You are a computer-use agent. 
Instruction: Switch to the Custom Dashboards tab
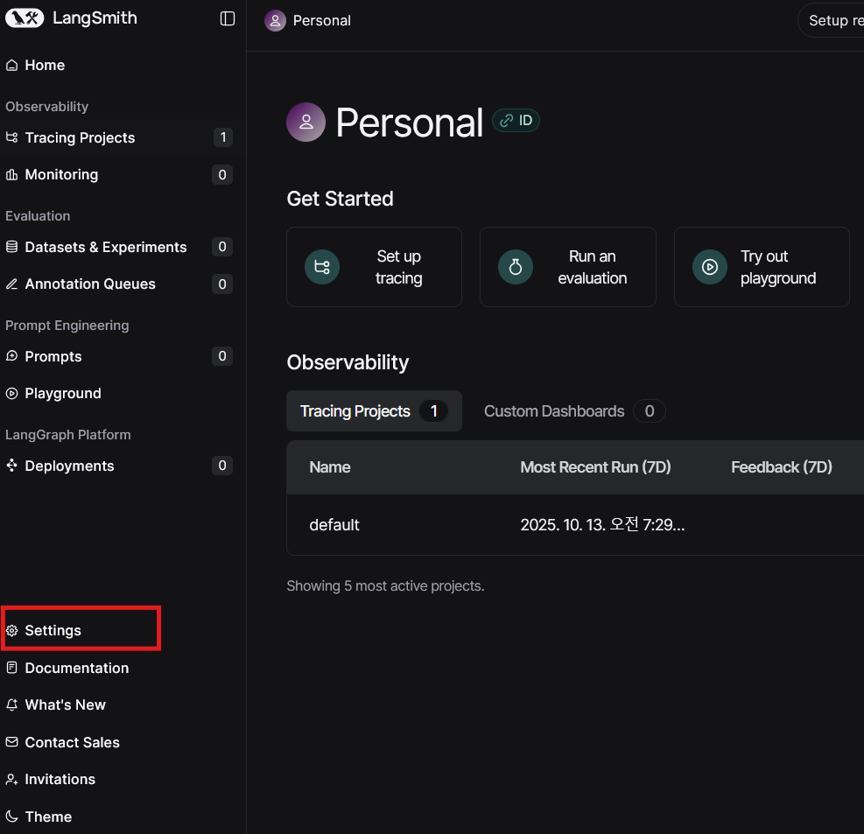[575, 411]
